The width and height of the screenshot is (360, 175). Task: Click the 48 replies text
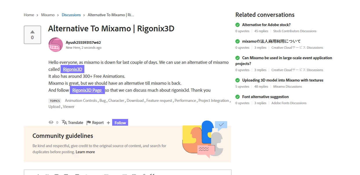coord(261,86)
